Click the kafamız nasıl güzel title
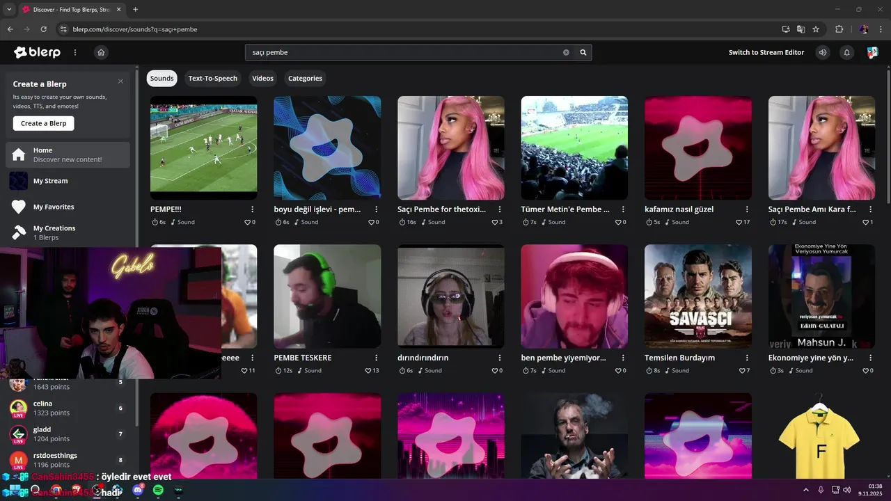 [679, 209]
